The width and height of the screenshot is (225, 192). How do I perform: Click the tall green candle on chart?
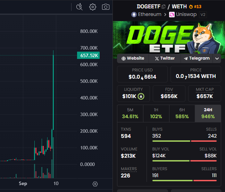(53, 92)
